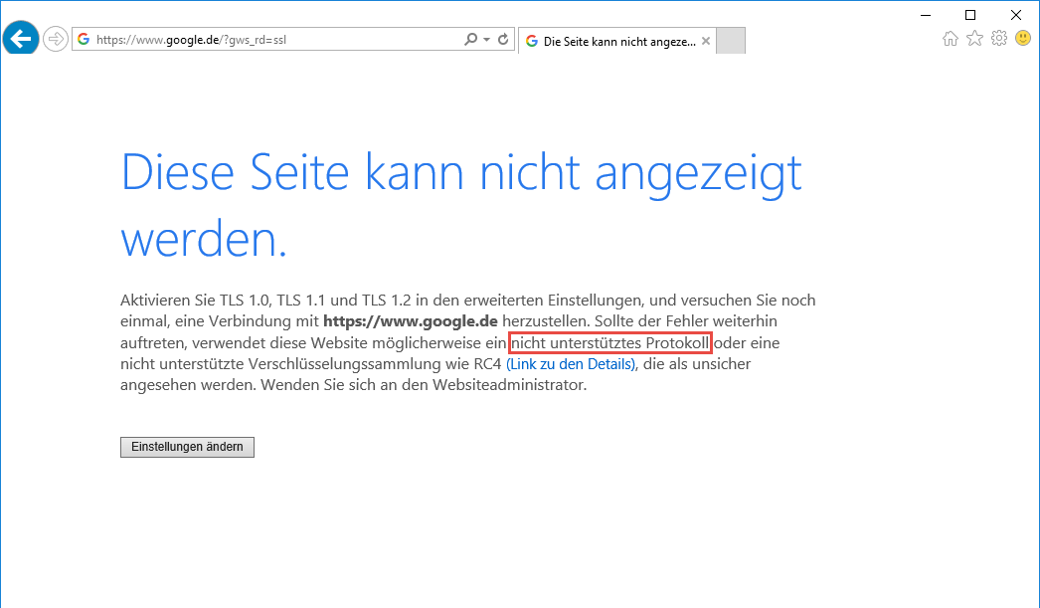Screen dimensions: 1040x608
Task: Click the Forward navigation arrow
Action: tap(56, 40)
